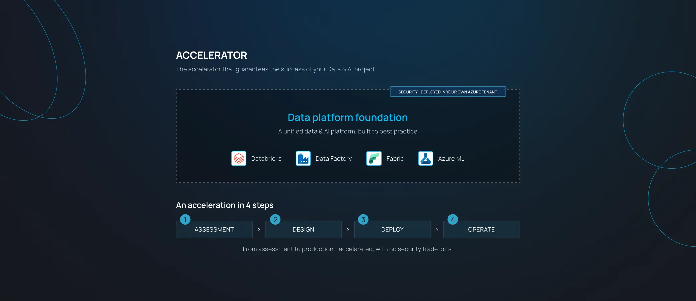
Task: Select the OPERATE step box
Action: coord(481,229)
